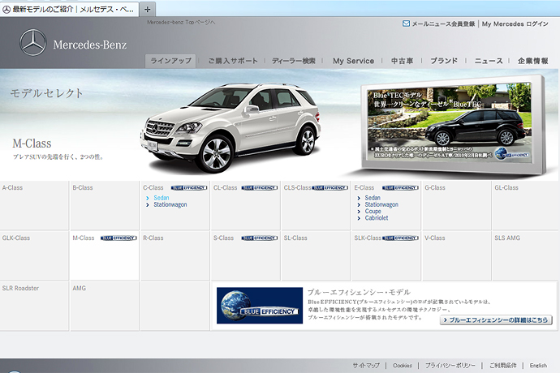The height and width of the screenshot is (373, 560).
Task: Select the GLK-Class model cell
Action: (34, 255)
